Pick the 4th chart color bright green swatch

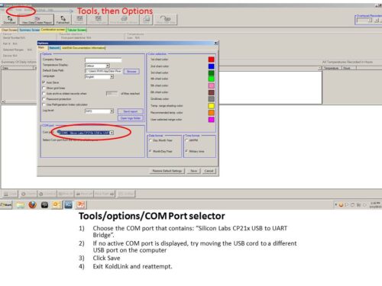tap(211, 79)
